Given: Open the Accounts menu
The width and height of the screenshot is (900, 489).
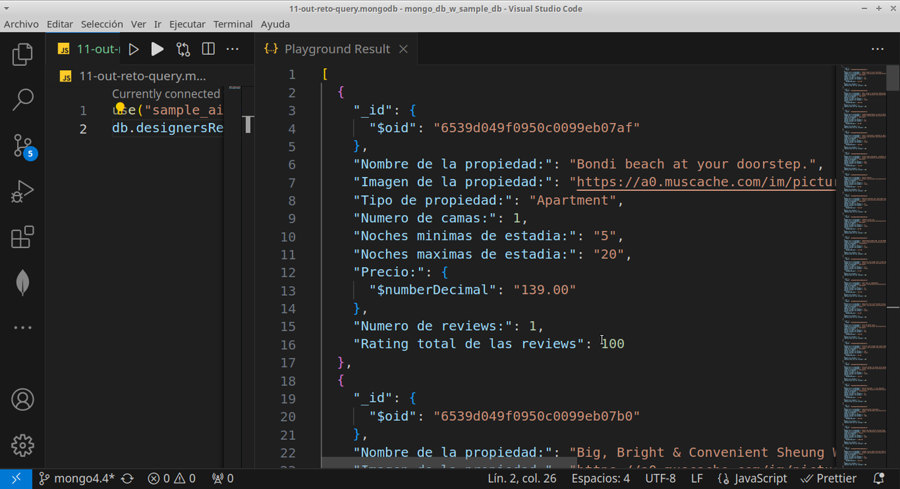Looking at the screenshot, I should click(x=22, y=400).
